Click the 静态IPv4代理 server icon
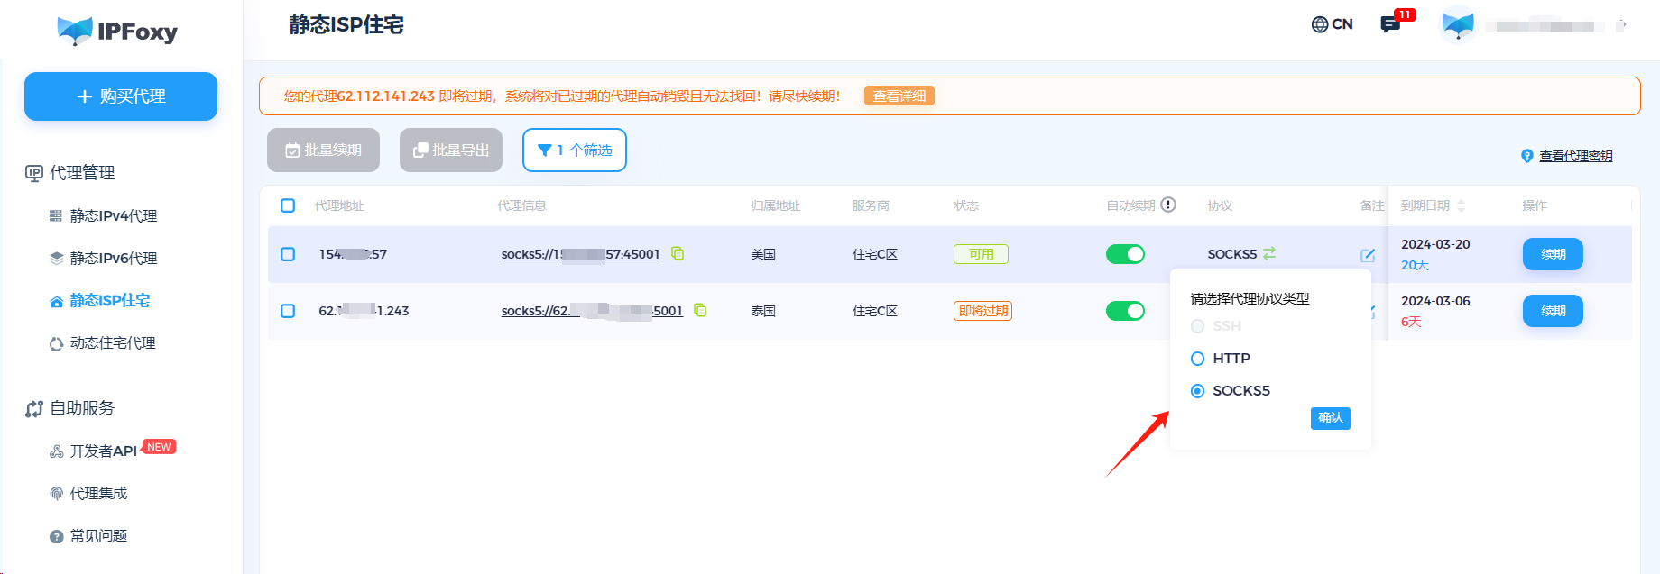 pyautogui.click(x=56, y=216)
